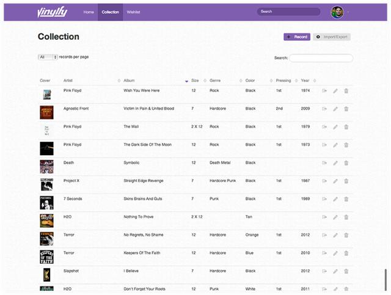Open the Wishlist tab
Image resolution: width=391 pixels, height=295 pixels.
click(133, 12)
